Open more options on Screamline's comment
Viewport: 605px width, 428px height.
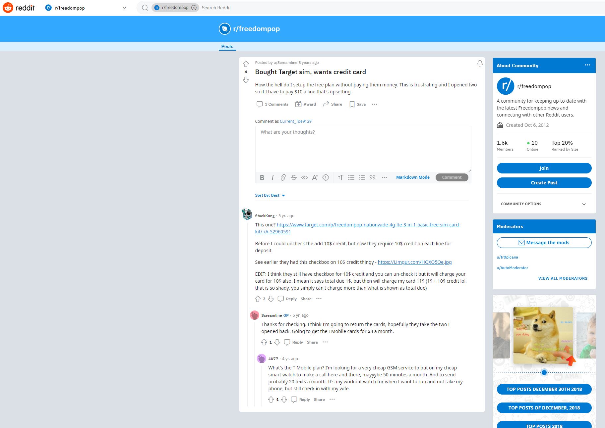pos(325,342)
